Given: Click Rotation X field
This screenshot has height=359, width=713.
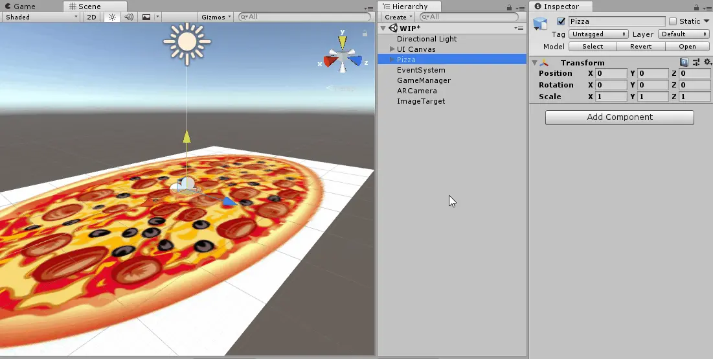Looking at the screenshot, I should (611, 85).
